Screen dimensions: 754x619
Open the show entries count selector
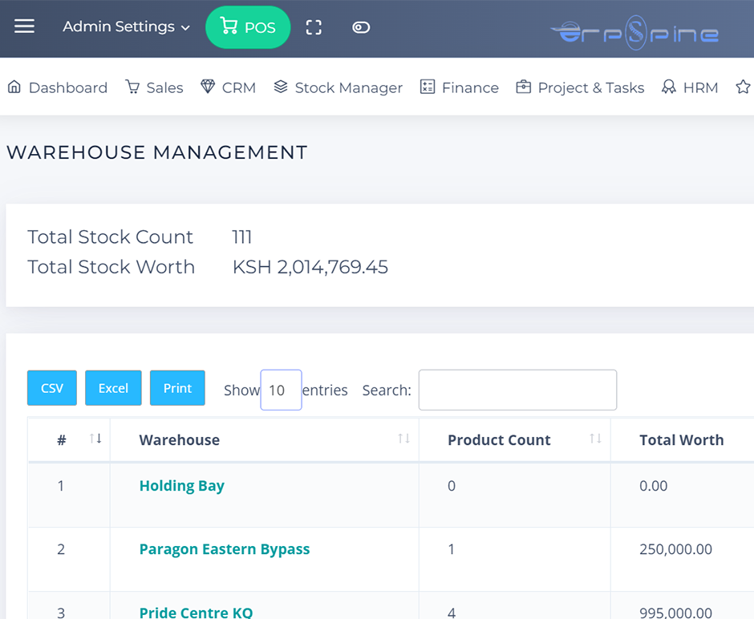point(281,390)
